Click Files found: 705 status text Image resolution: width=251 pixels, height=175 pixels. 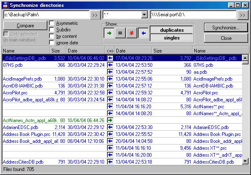point(18,169)
